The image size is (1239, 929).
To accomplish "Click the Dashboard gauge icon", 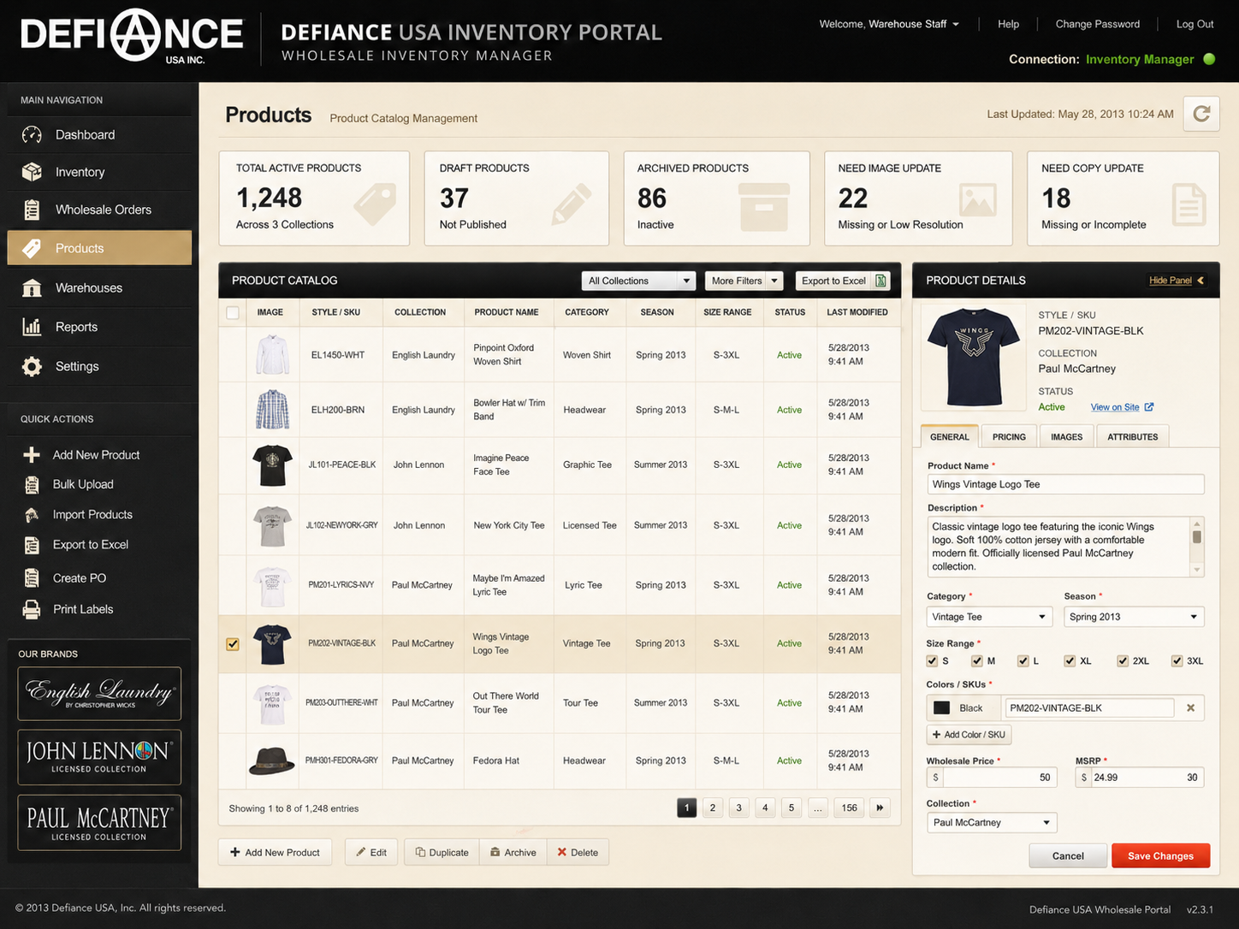I will pyautogui.click(x=32, y=135).
